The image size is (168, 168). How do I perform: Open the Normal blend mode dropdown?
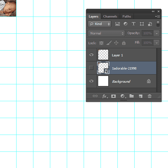(106, 33)
